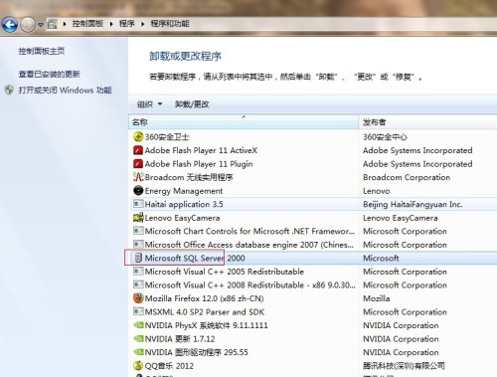
Task: Select NVIDIA 更新 1.7.12 name
Action: click(180, 339)
